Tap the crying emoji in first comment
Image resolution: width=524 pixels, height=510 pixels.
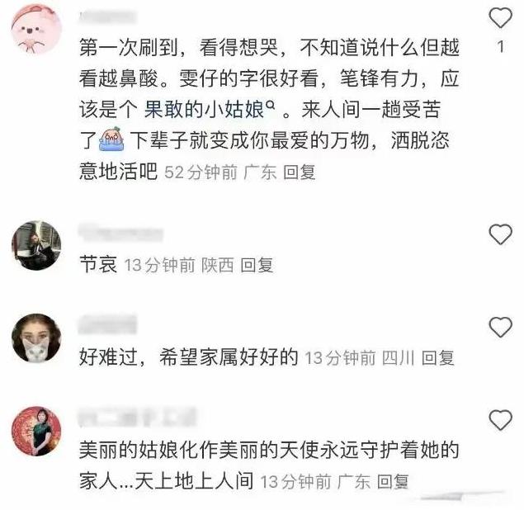[111, 139]
